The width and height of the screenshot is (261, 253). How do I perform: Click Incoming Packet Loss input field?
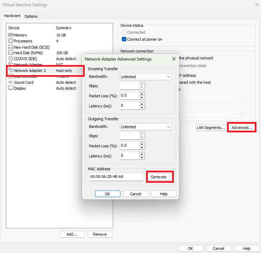pyautogui.click(x=129, y=96)
